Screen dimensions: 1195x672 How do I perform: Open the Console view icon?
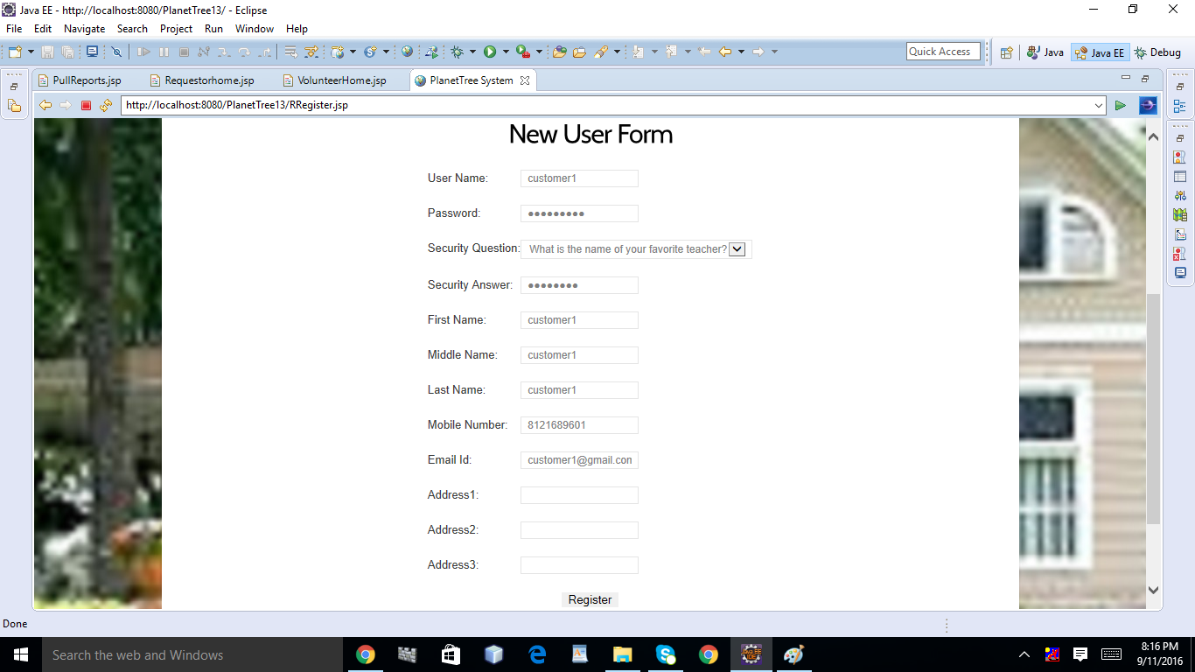[x=1180, y=273]
